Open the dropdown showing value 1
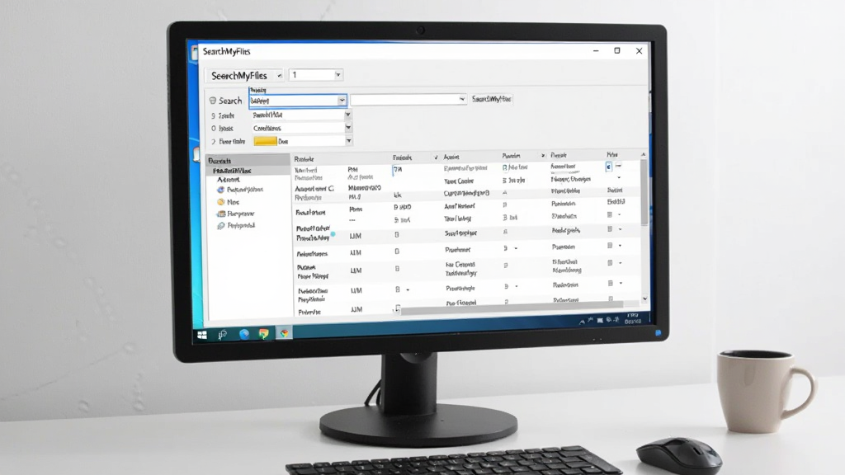This screenshot has width=845, height=475. point(316,75)
